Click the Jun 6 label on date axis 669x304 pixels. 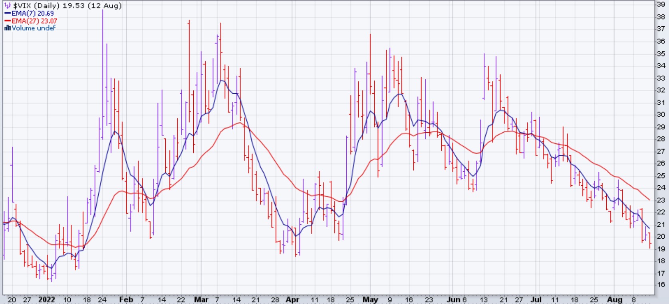(x=457, y=300)
